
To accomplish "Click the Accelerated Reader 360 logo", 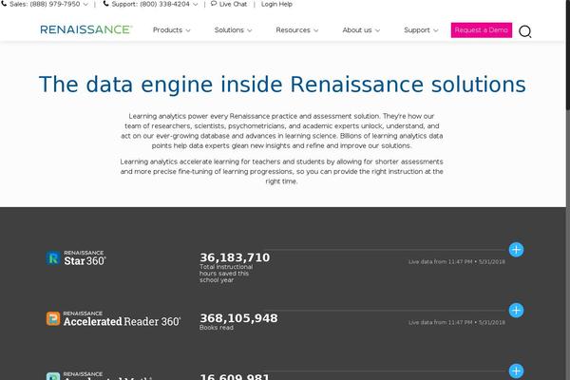I will 113,319.
